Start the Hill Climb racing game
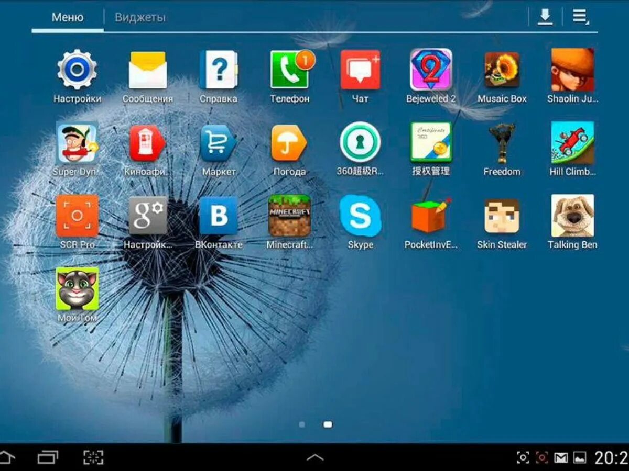Screen dimensions: 629x471 (x=572, y=142)
